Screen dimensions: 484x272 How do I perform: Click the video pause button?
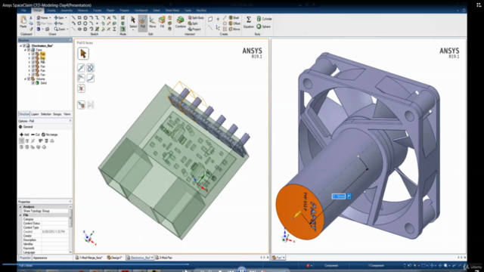point(242,270)
